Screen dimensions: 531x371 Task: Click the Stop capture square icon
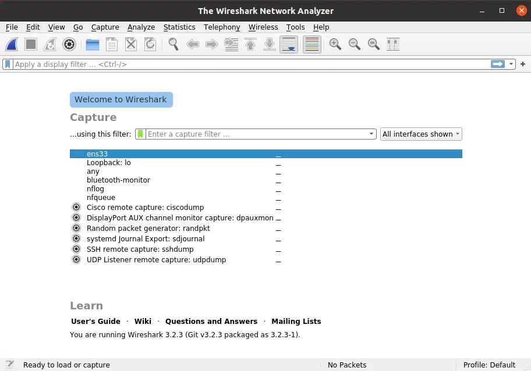31,44
